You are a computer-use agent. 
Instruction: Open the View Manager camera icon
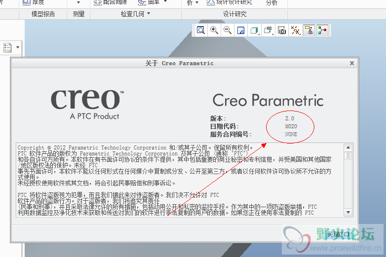coord(282,30)
